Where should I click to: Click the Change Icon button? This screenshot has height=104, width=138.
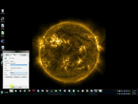pos(17,77)
